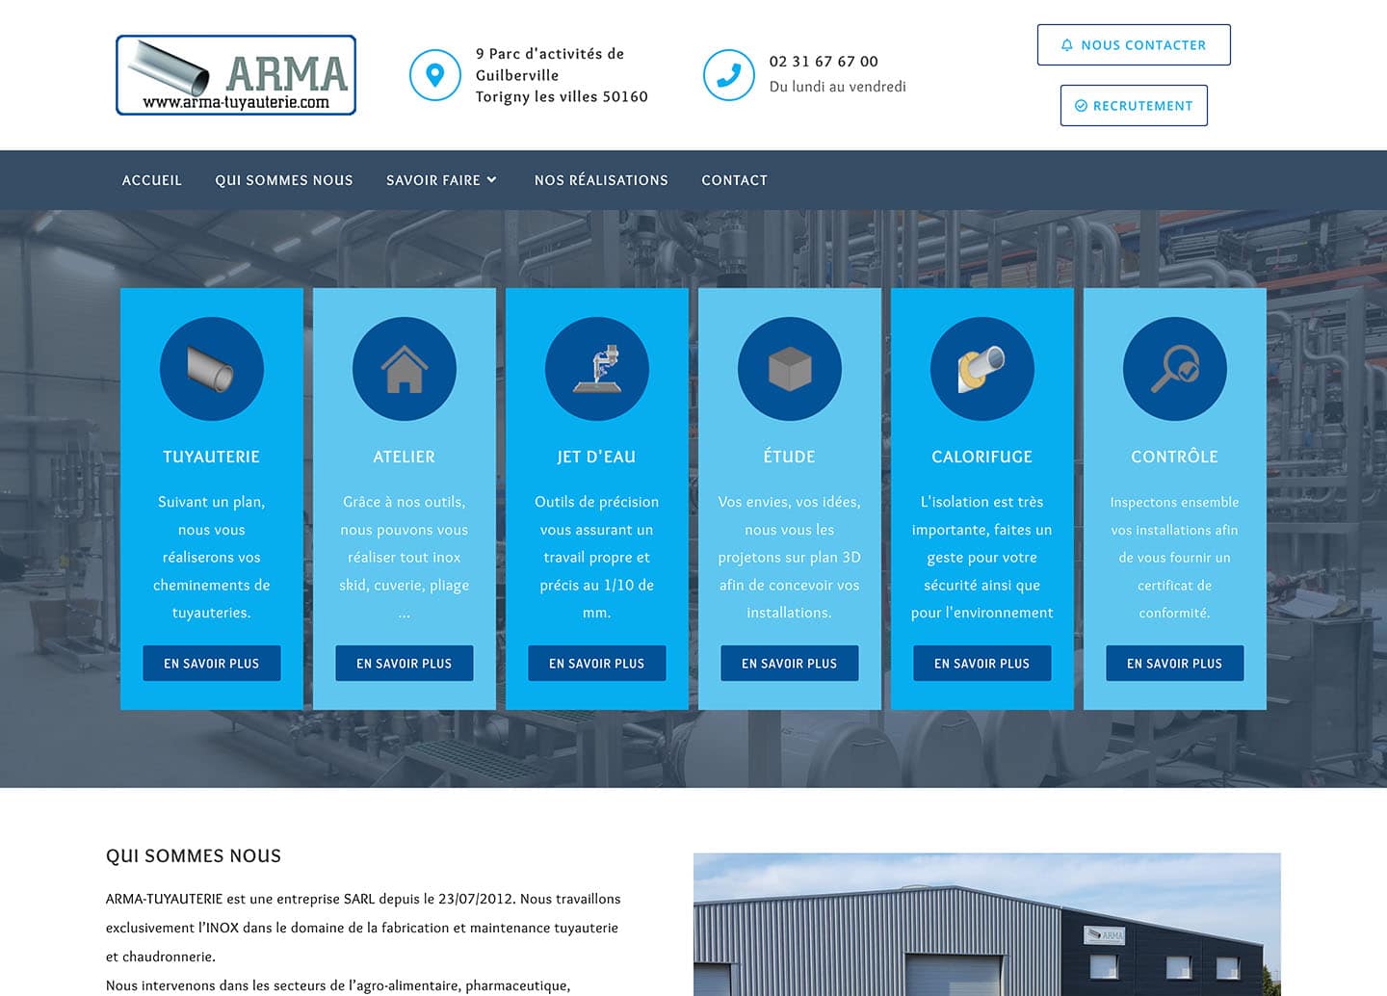Select the Atelier house icon
This screenshot has width=1387, height=996.
coord(405,369)
